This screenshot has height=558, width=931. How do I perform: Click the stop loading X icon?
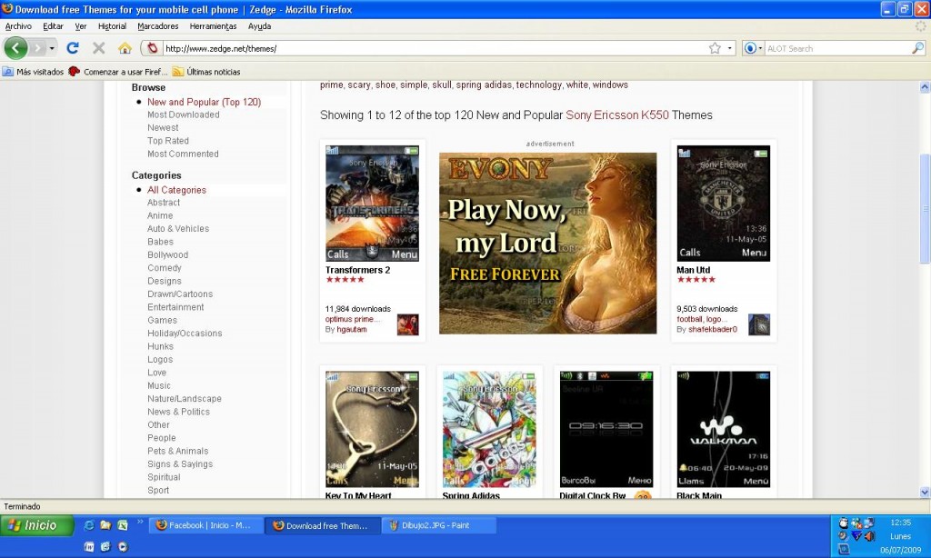click(x=98, y=48)
